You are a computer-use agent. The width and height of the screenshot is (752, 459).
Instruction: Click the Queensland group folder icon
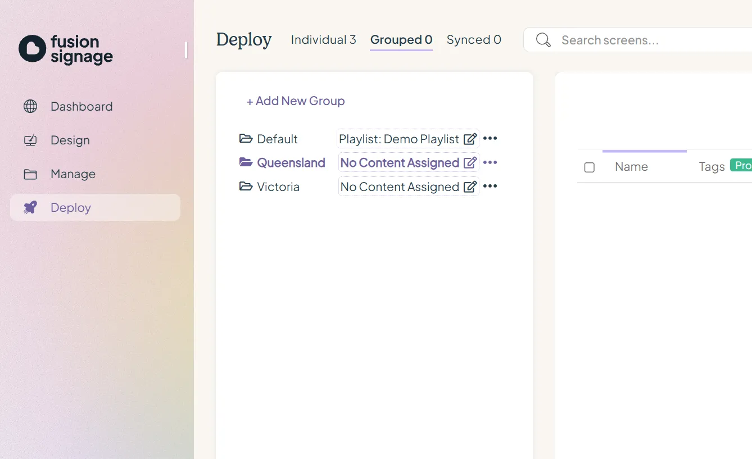[246, 162]
